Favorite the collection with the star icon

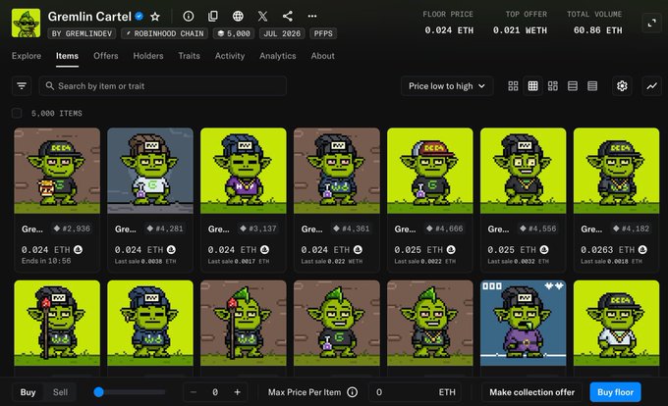pos(155,17)
